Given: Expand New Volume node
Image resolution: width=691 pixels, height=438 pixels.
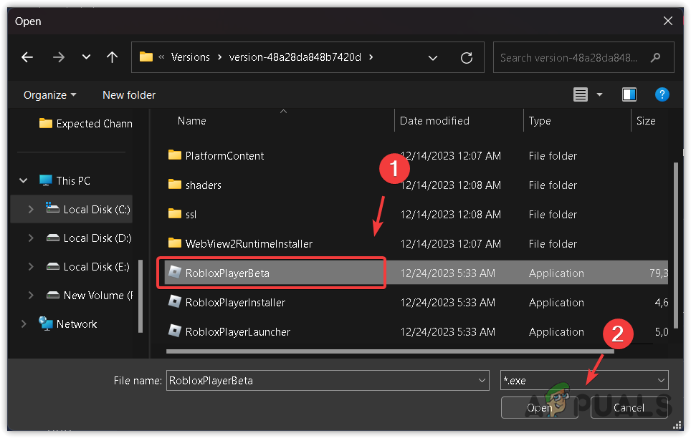Looking at the screenshot, I should pyautogui.click(x=30, y=296).
